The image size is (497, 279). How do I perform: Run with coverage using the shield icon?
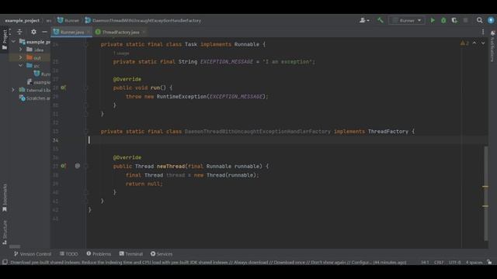click(x=454, y=21)
